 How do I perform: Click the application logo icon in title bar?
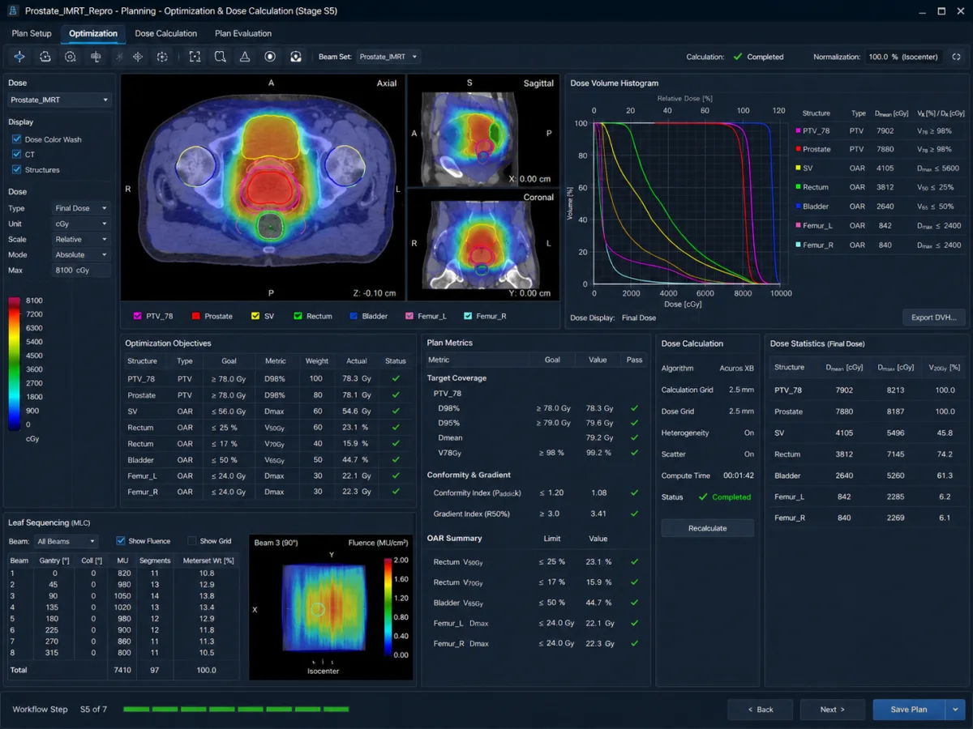click(12, 11)
